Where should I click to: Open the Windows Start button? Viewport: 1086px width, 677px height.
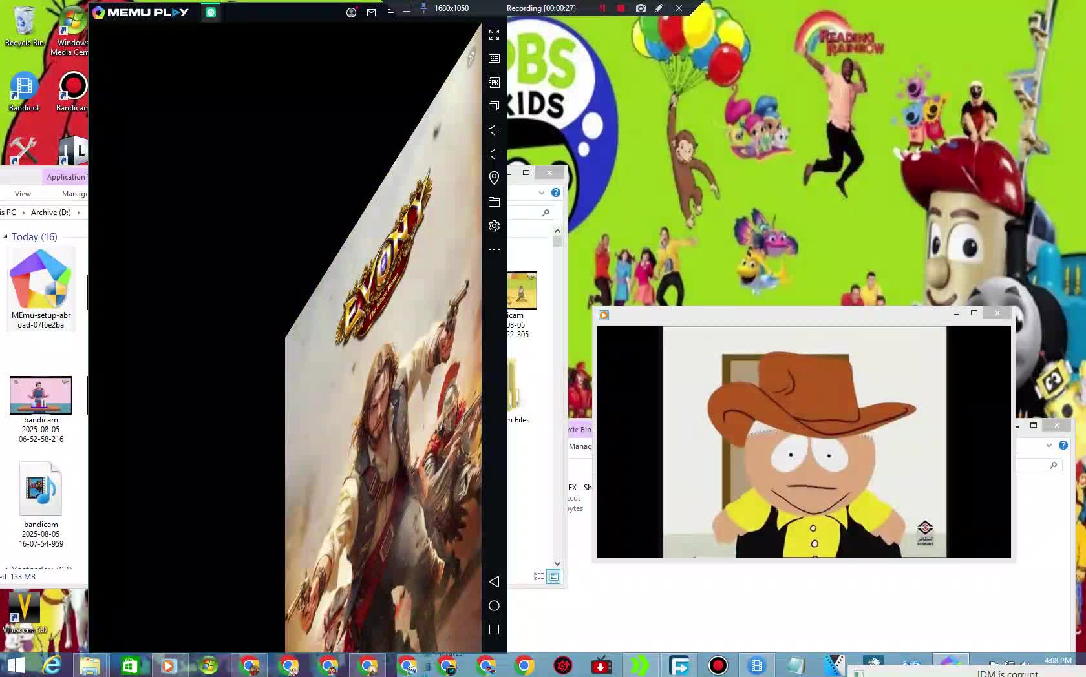tap(16, 665)
